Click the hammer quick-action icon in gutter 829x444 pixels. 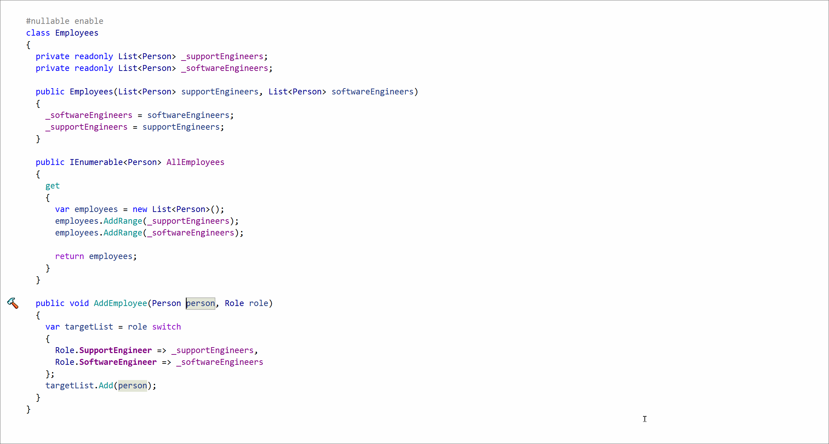13,303
